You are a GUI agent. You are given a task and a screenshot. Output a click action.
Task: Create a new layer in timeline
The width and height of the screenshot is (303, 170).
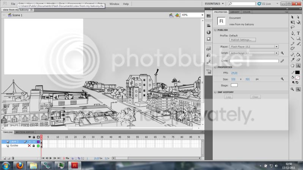5,158
